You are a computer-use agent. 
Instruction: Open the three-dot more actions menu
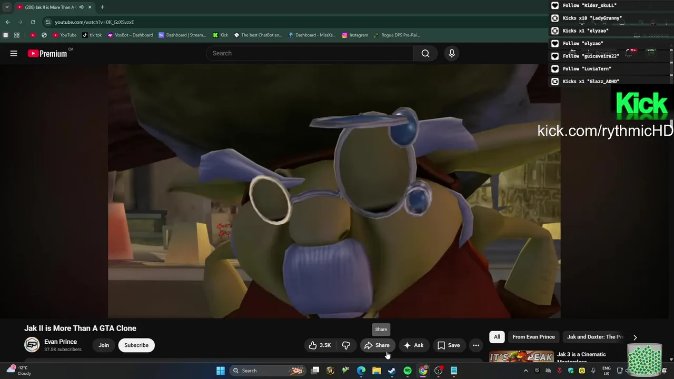[x=476, y=345]
